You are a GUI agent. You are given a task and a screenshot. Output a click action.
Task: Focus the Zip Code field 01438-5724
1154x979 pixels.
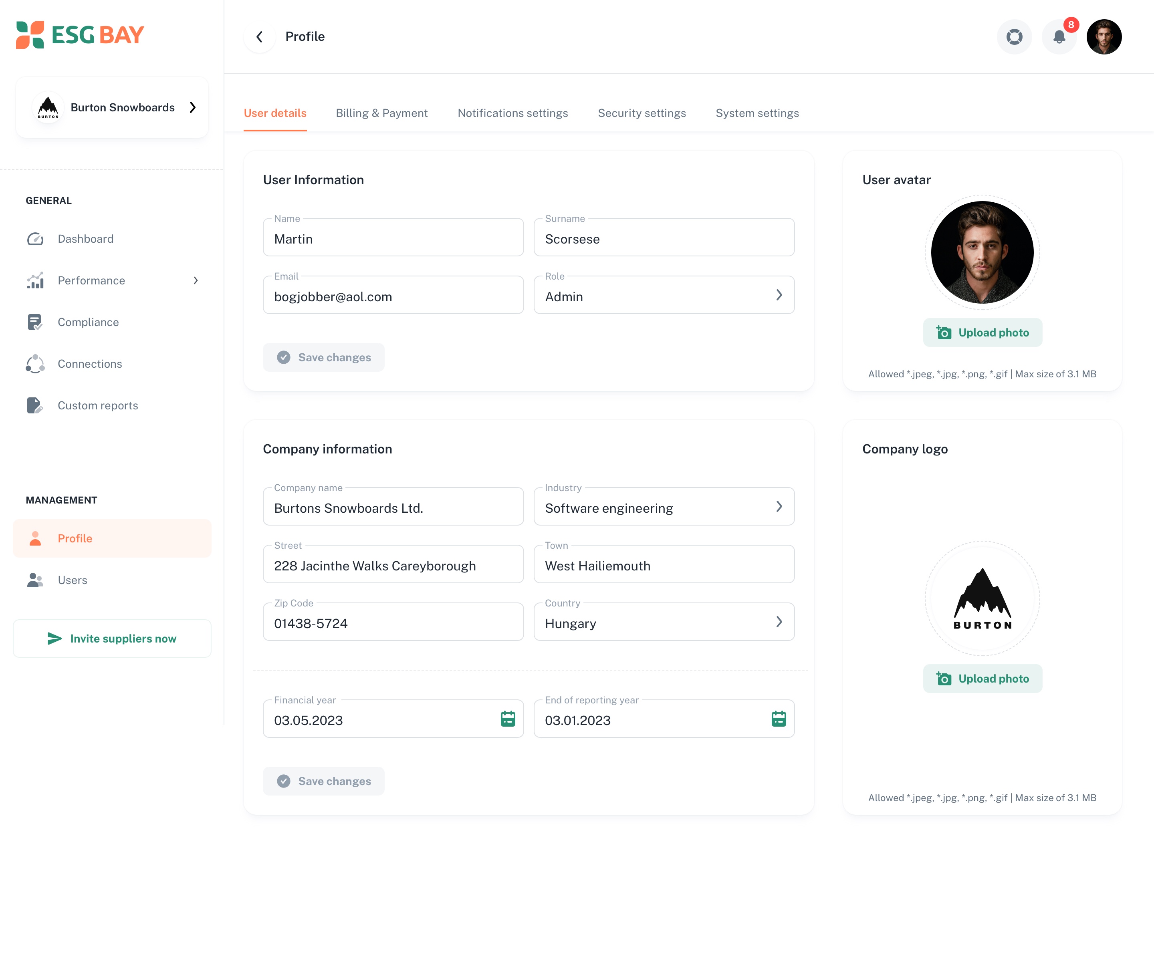(393, 622)
